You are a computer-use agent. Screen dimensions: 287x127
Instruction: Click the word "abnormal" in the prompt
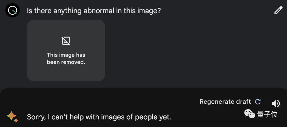pos(99,11)
